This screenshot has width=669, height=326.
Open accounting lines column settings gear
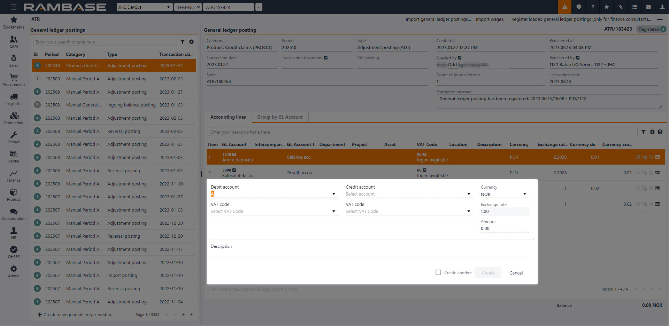(652, 132)
